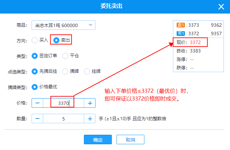
Task: Decrease price with the minus button
Action: (37, 103)
